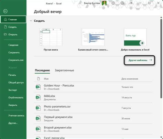Choose the Пустая книга template thumbnail
Image resolution: width=163 pixels, height=139 pixels.
[x=51, y=37]
